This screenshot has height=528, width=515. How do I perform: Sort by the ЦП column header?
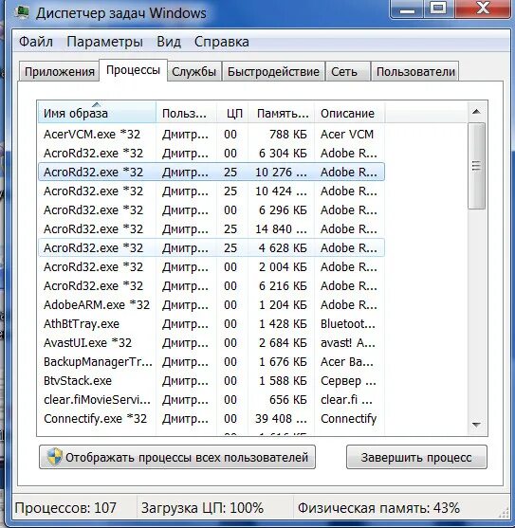[232, 113]
